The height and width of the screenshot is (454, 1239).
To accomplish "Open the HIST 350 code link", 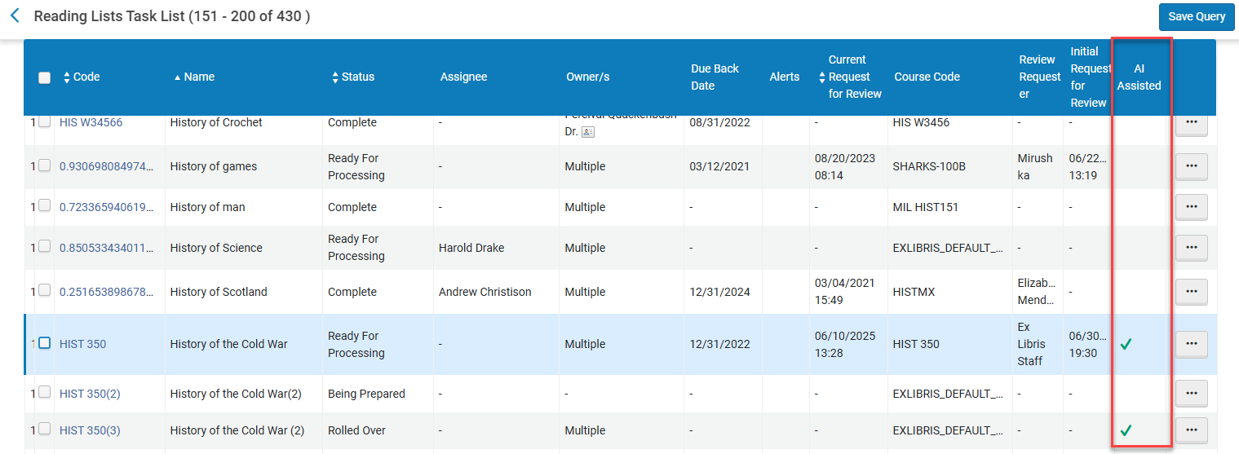I will tap(82, 344).
